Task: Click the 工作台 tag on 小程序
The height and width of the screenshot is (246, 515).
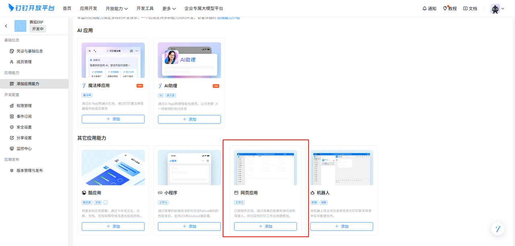Action: click(x=163, y=203)
